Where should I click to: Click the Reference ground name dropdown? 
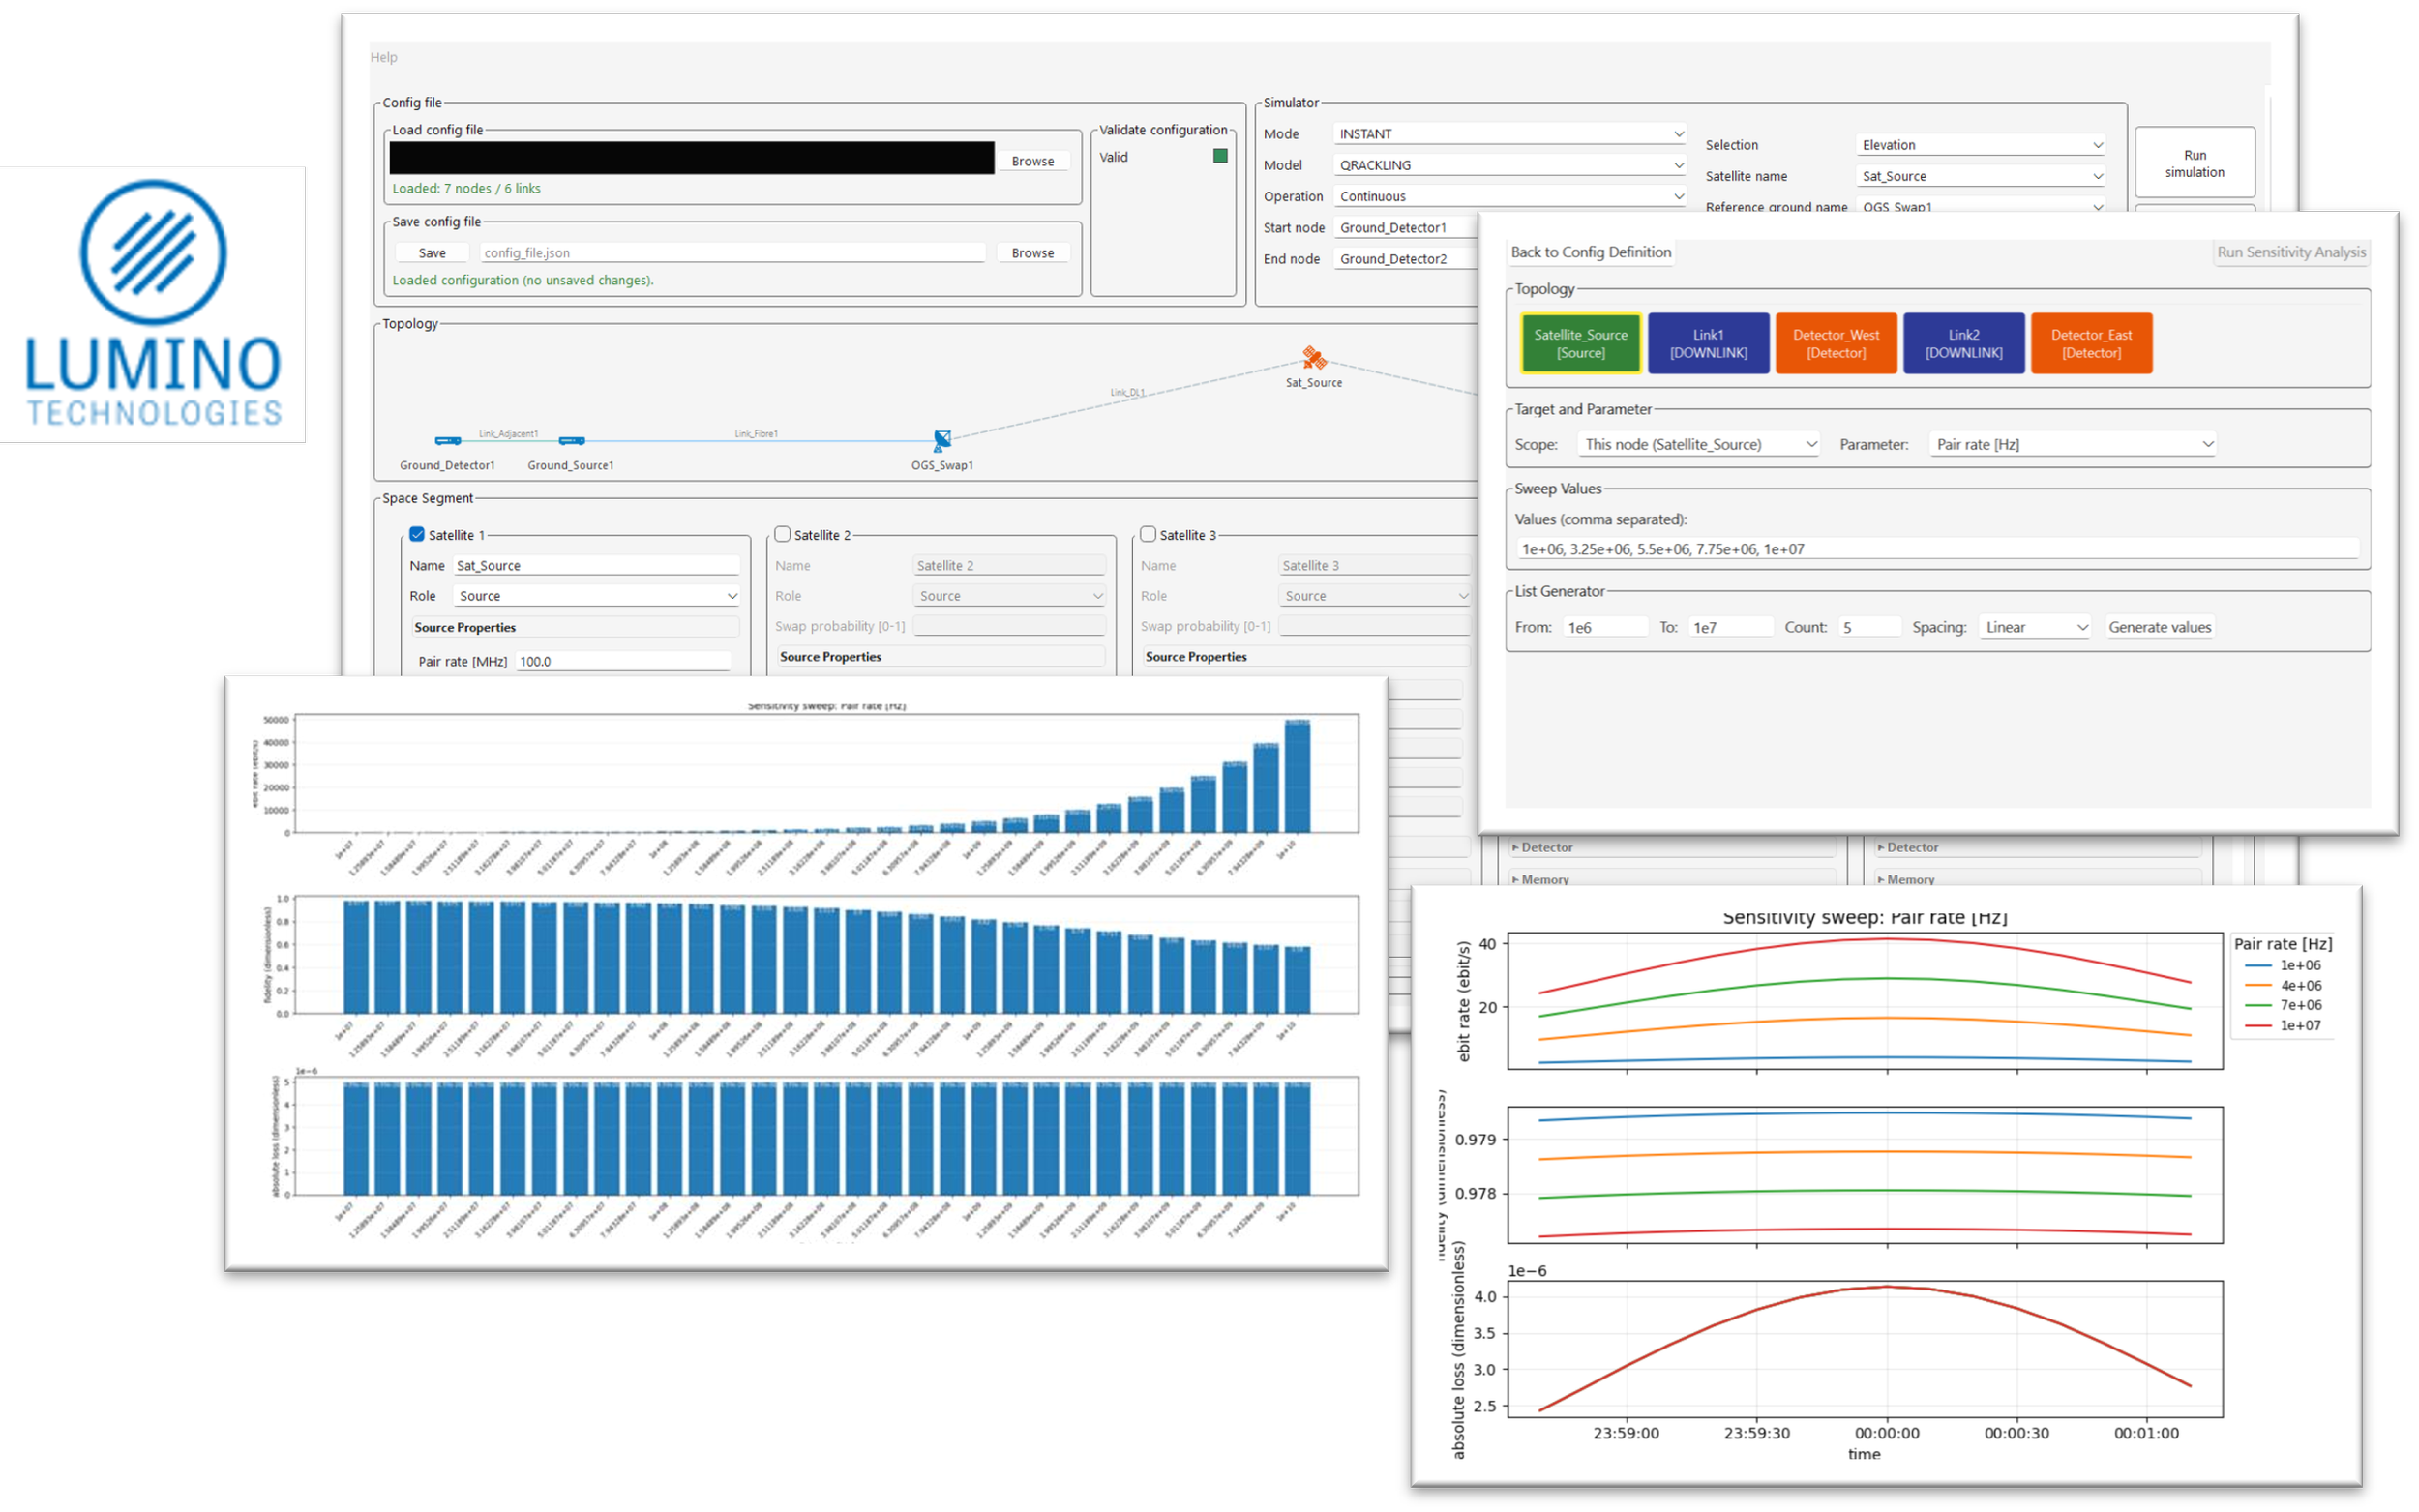pyautogui.click(x=1981, y=206)
